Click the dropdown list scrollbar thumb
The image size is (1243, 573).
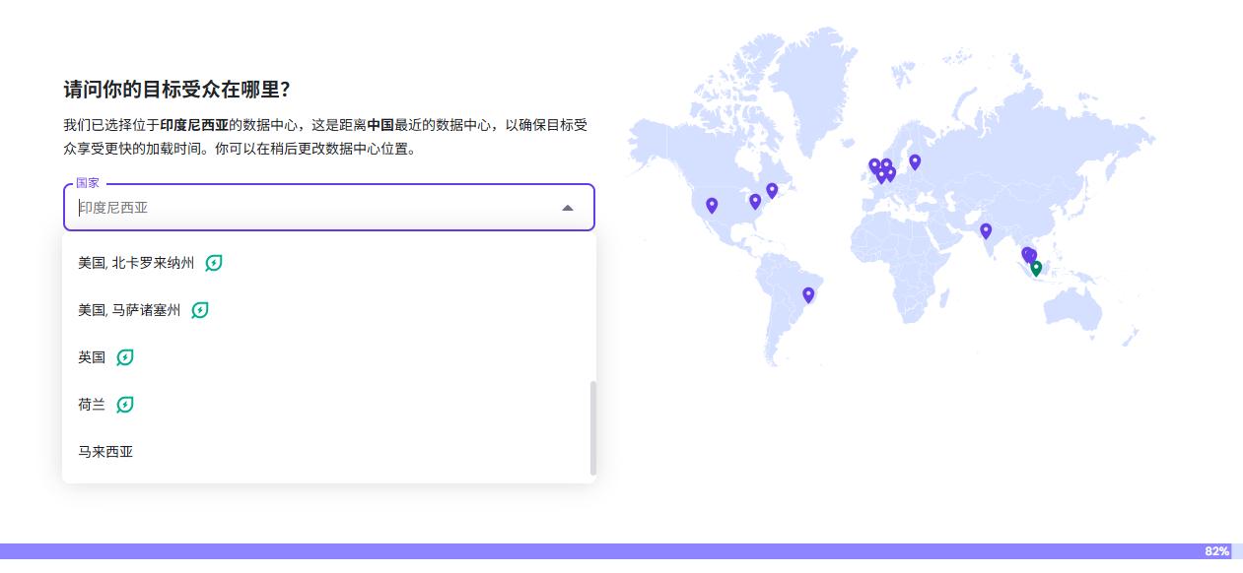coord(592,427)
